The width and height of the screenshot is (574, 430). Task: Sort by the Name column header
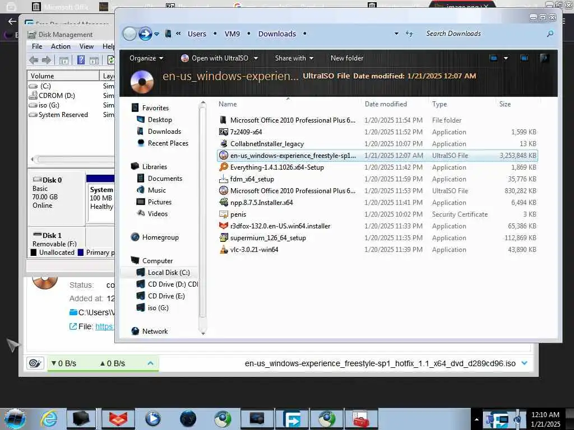coord(228,104)
